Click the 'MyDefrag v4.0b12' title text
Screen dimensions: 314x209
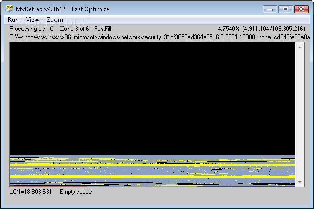(x=40, y=9)
